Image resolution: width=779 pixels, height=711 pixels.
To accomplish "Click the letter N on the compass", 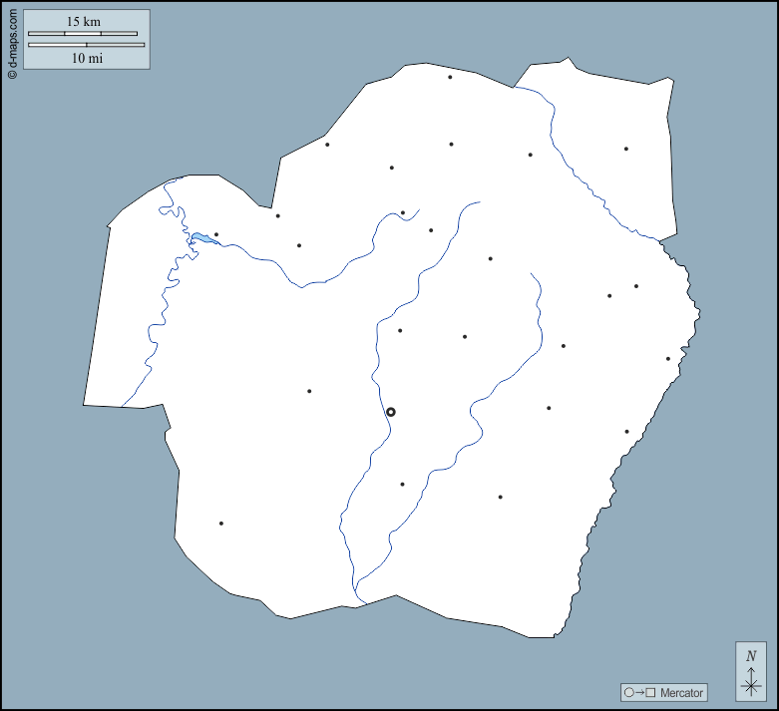I will 751,655.
